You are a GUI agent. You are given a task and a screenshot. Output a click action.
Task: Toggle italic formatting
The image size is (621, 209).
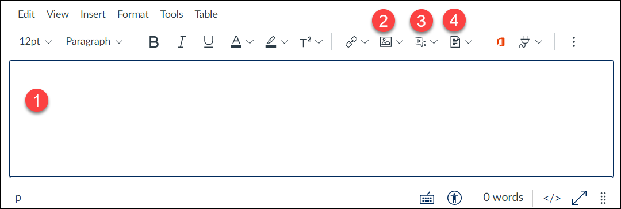[181, 42]
